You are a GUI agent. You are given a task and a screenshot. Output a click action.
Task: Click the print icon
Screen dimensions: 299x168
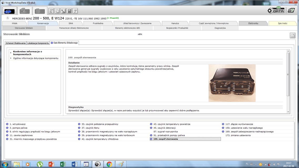pyautogui.click(x=292, y=36)
